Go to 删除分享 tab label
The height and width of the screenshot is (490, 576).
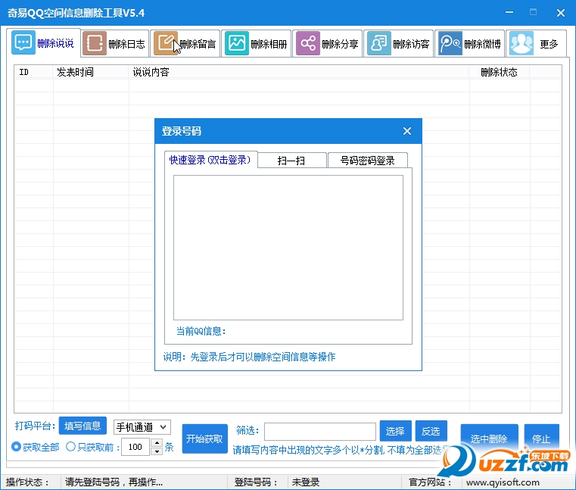pyautogui.click(x=340, y=45)
